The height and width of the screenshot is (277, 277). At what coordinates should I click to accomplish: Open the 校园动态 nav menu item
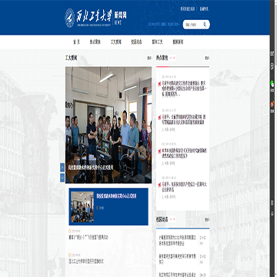136,42
